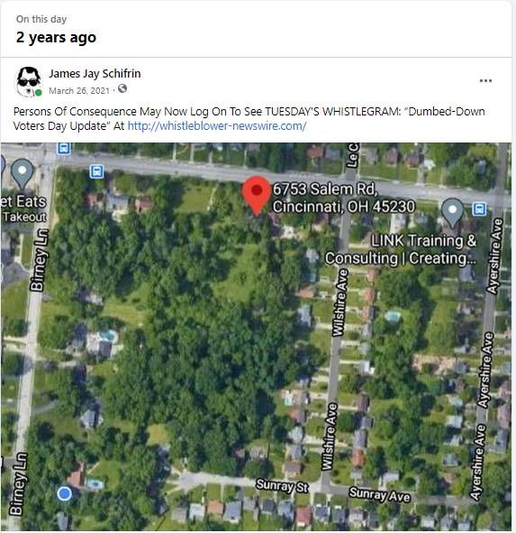Click the 'On this day' header text
Image resolution: width=516 pixels, height=533 pixels.
coord(41,19)
